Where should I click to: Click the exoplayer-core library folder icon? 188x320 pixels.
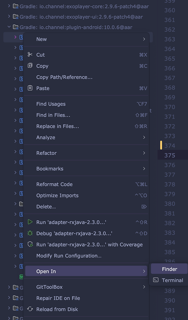pyautogui.click(x=16, y=6)
